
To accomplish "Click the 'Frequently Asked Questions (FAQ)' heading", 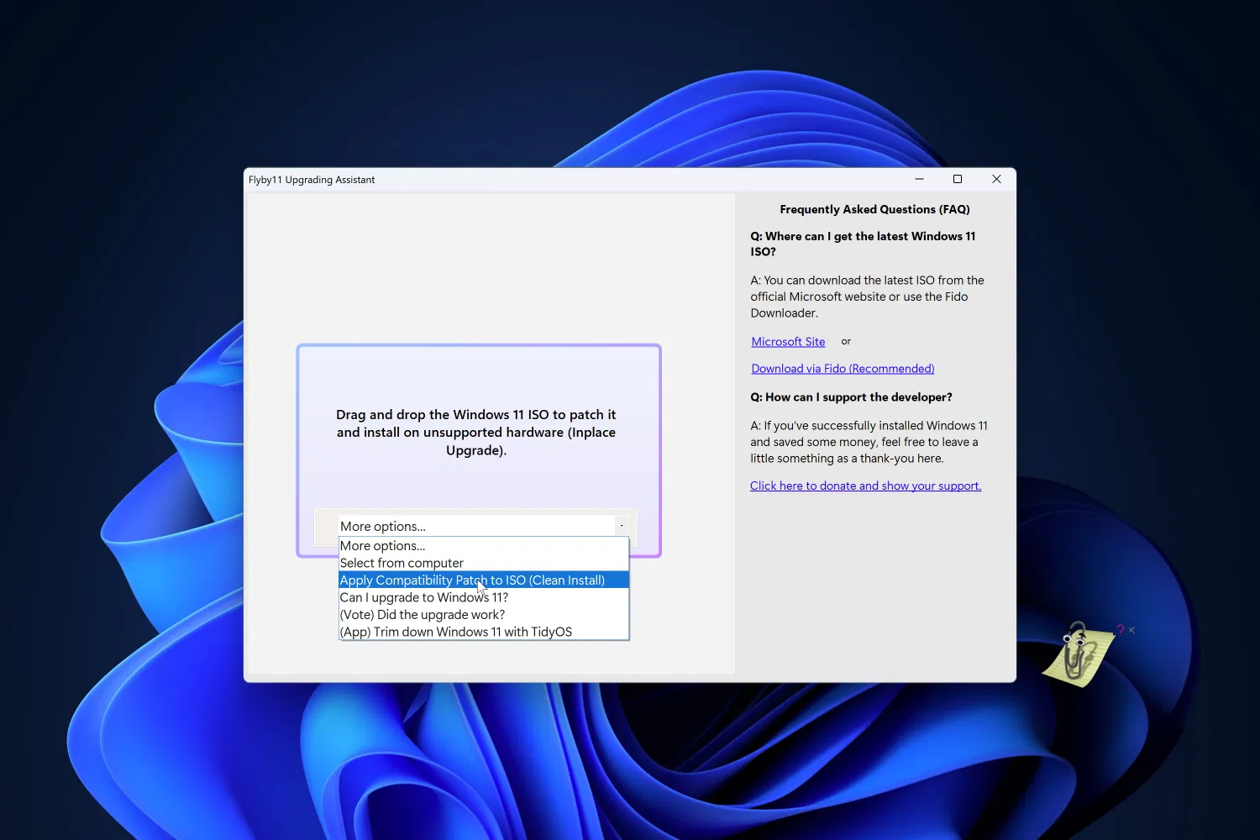I will pos(874,209).
